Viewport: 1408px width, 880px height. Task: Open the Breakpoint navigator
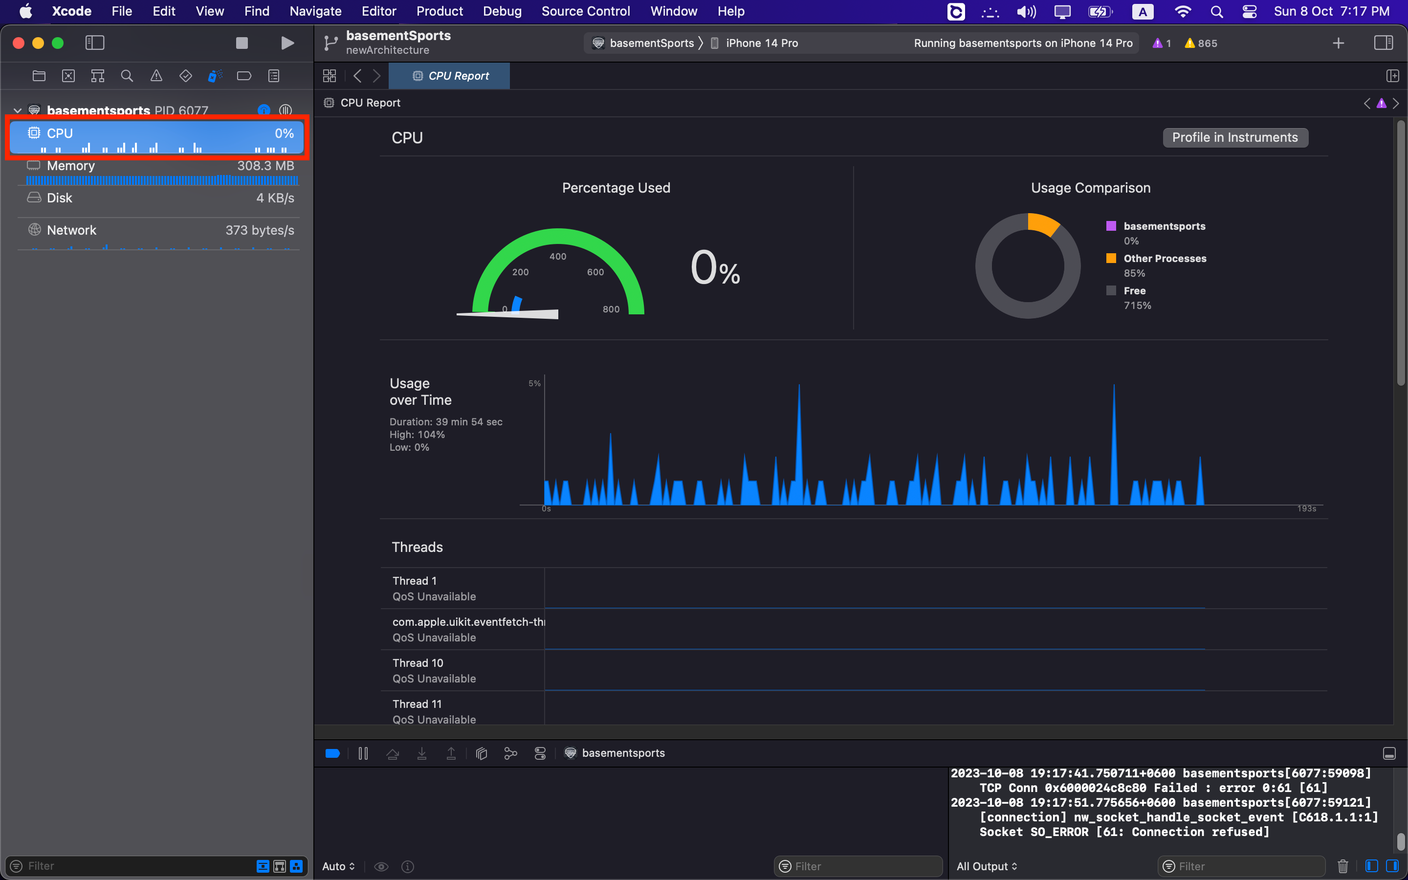point(244,76)
